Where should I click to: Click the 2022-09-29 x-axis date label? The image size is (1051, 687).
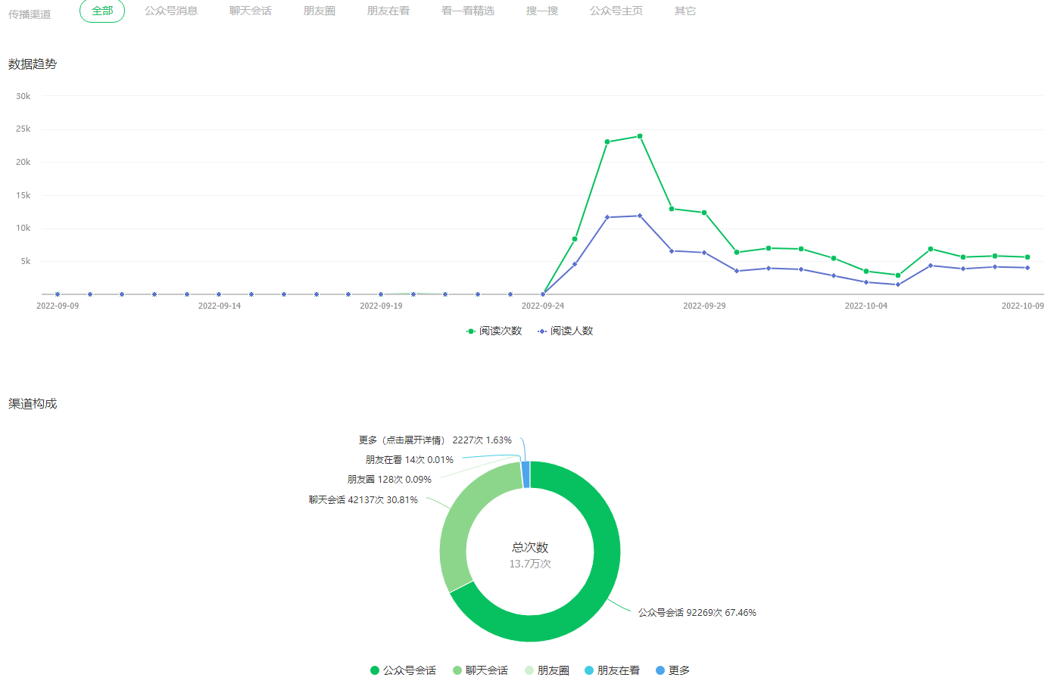(x=704, y=306)
